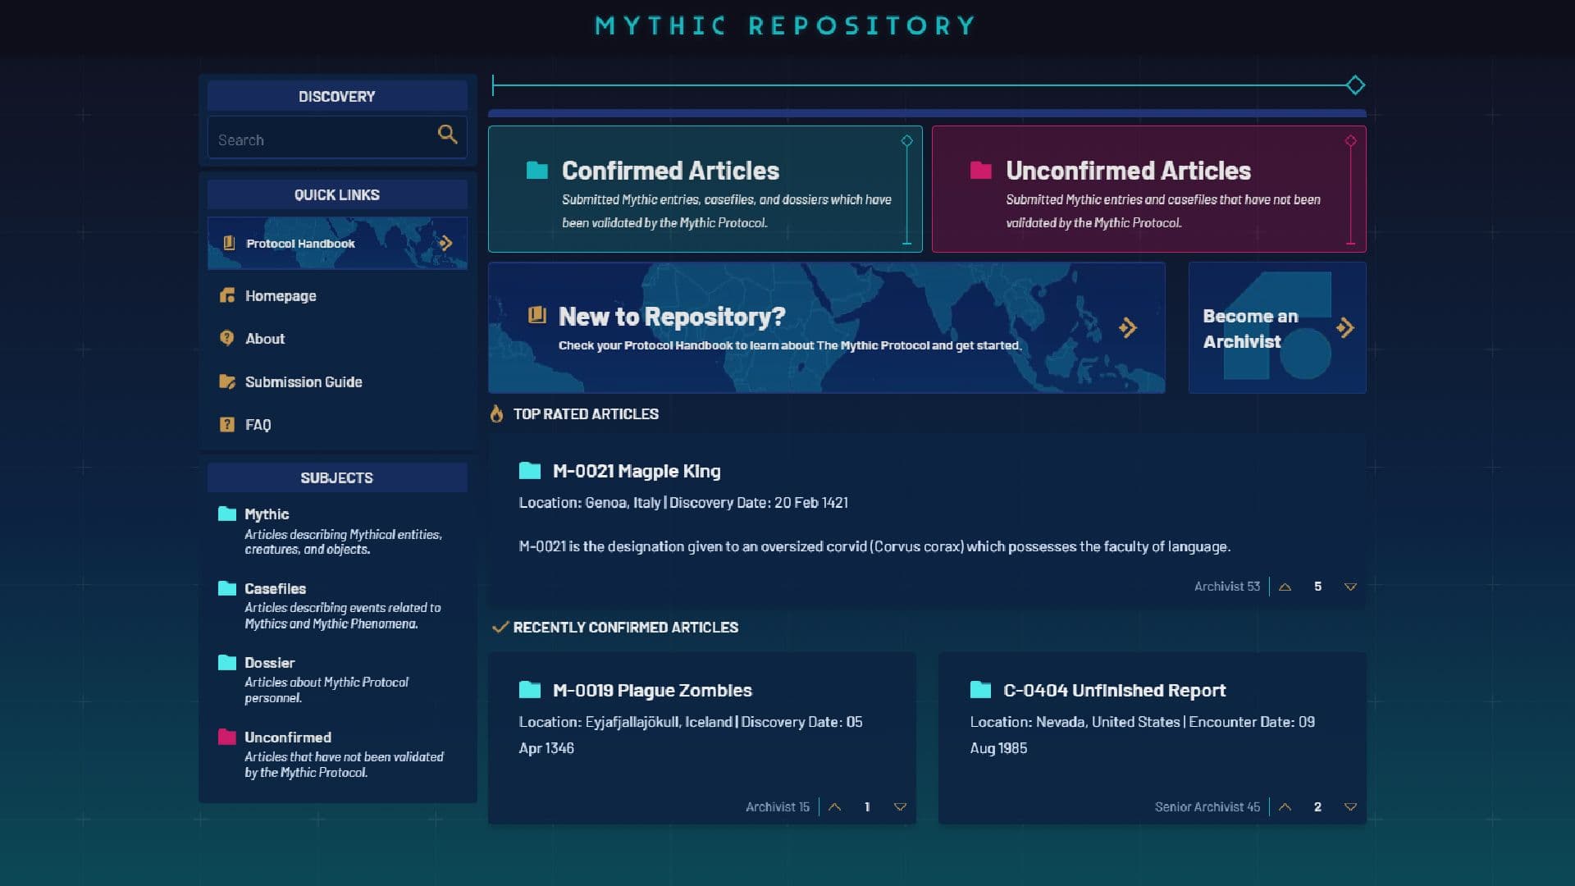The width and height of the screenshot is (1575, 886).
Task: Click the arrow on Protocol Handbook link
Action: [x=445, y=243]
